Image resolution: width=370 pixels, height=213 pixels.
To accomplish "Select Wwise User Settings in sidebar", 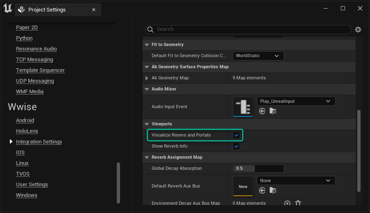I will tap(32, 185).
